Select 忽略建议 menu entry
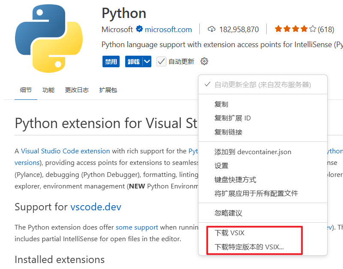343x269 pixels. (263, 213)
